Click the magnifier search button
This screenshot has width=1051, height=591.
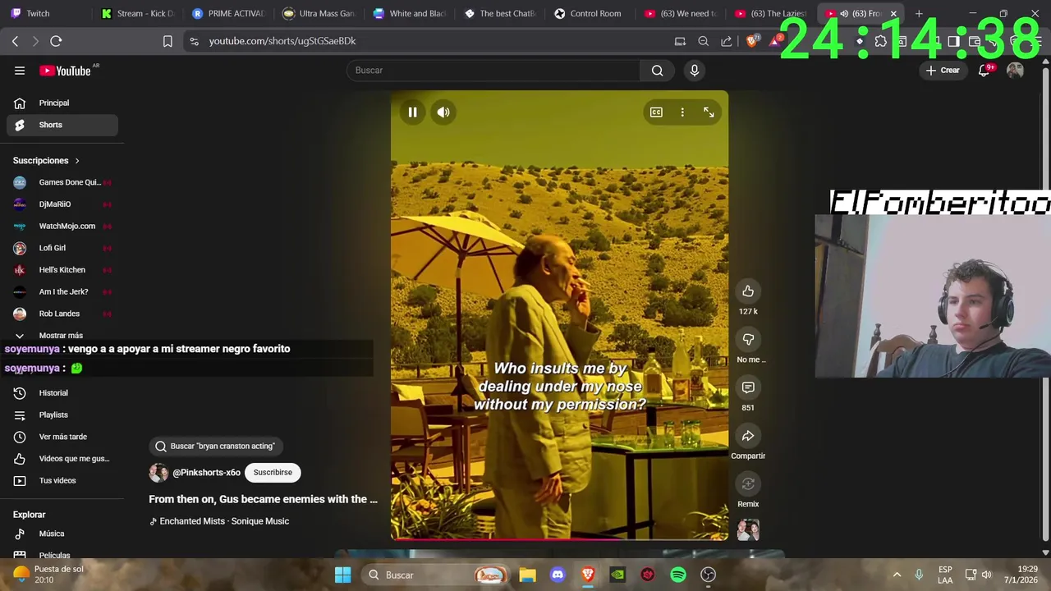657,71
